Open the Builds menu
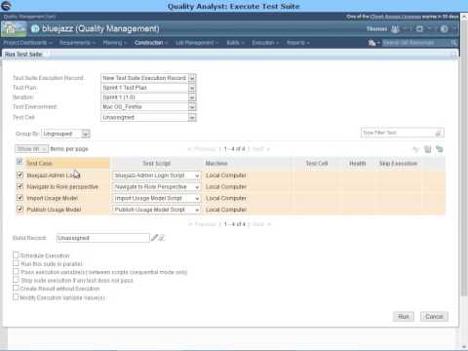This screenshot has width=468, height=351. pyautogui.click(x=235, y=43)
